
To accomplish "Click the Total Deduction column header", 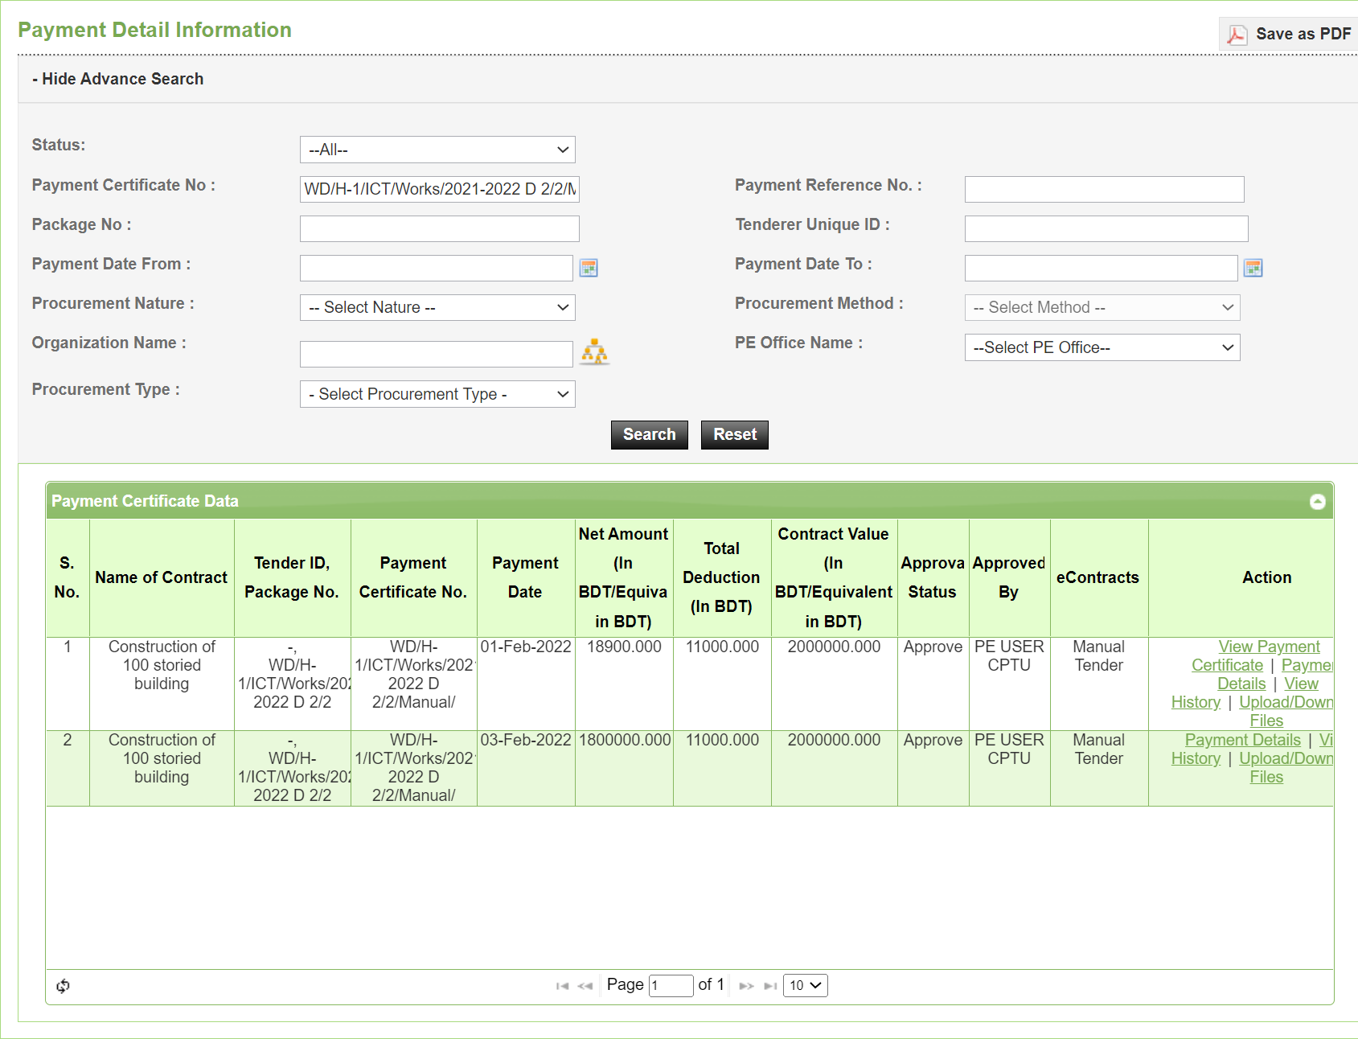I will tap(722, 577).
